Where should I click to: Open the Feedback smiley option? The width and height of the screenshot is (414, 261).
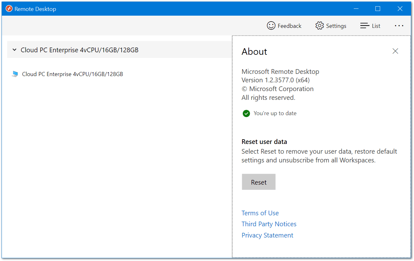pyautogui.click(x=284, y=26)
